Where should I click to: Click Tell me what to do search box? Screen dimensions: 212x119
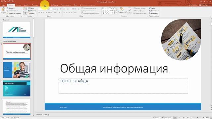87,5
